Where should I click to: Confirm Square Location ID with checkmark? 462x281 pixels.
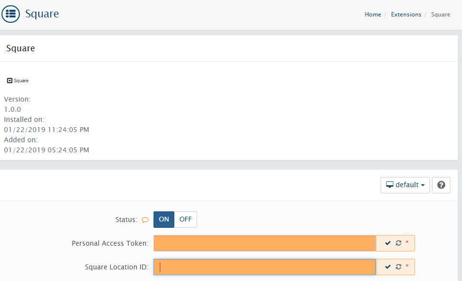click(387, 266)
